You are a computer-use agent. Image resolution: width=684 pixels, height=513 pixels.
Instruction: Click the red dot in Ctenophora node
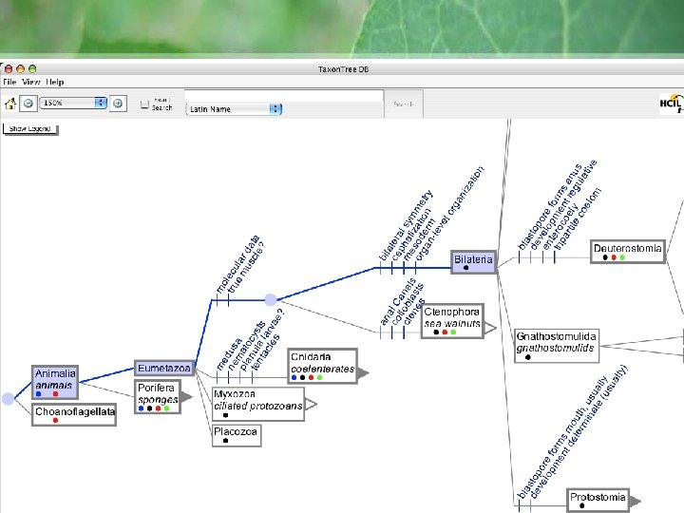445,332
